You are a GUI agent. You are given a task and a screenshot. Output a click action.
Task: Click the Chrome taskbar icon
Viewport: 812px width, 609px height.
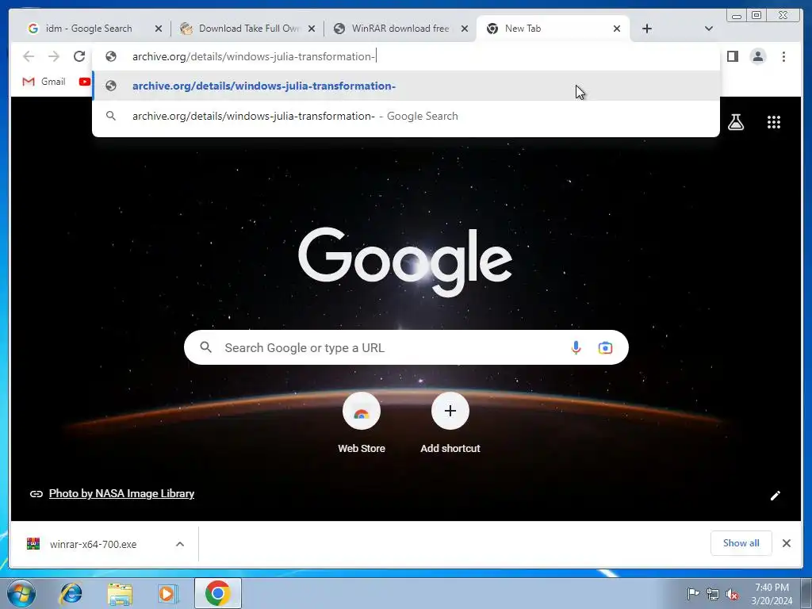[x=218, y=593]
